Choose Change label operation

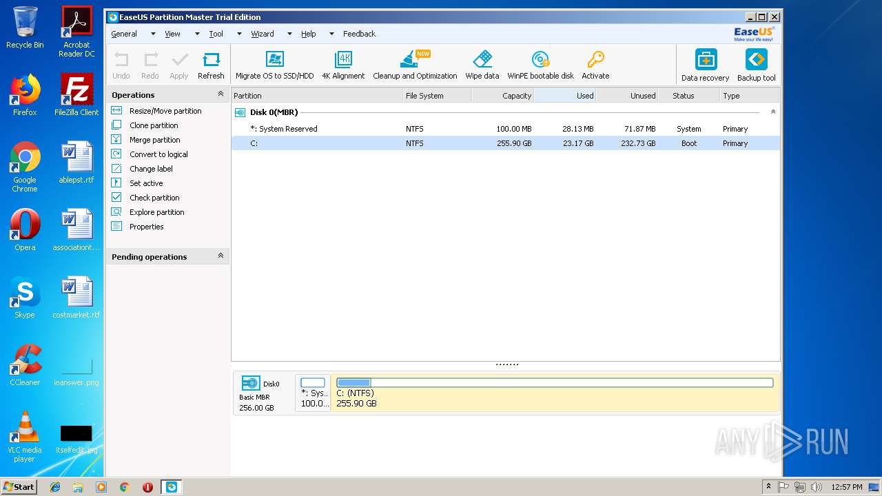[x=151, y=169]
